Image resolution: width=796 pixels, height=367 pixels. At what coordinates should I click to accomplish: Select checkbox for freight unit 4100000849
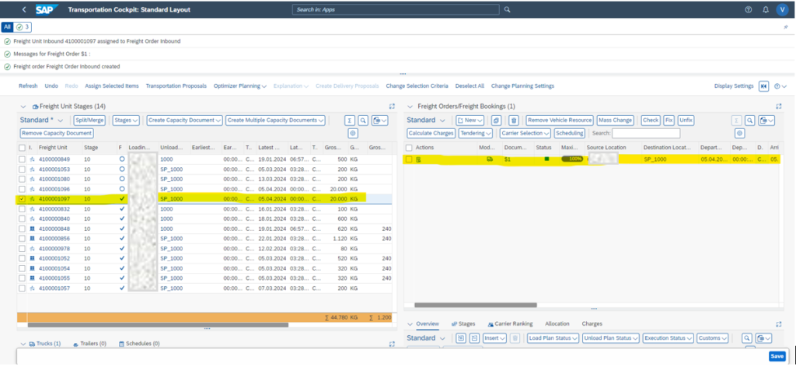click(22, 159)
